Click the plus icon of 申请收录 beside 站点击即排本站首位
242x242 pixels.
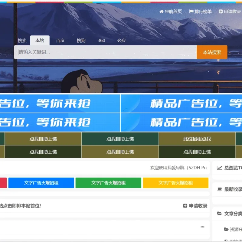pyautogui.click(x=185, y=206)
